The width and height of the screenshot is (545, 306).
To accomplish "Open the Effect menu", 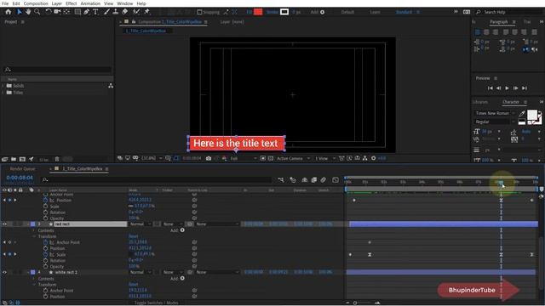I will (72, 3).
